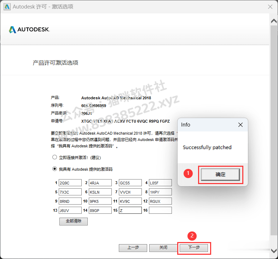The width and height of the screenshot is (278, 259).
Task: Click the scrollbar up arrow
Action: [x=274, y=21]
